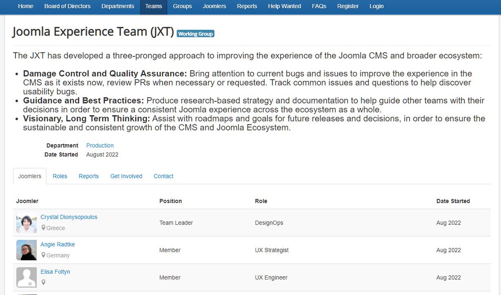Open the Home menu item
Viewport: 501px width, 295px height.
26,6
